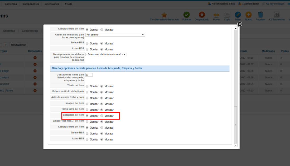Click the green Publicar check icon

coord(186,15)
